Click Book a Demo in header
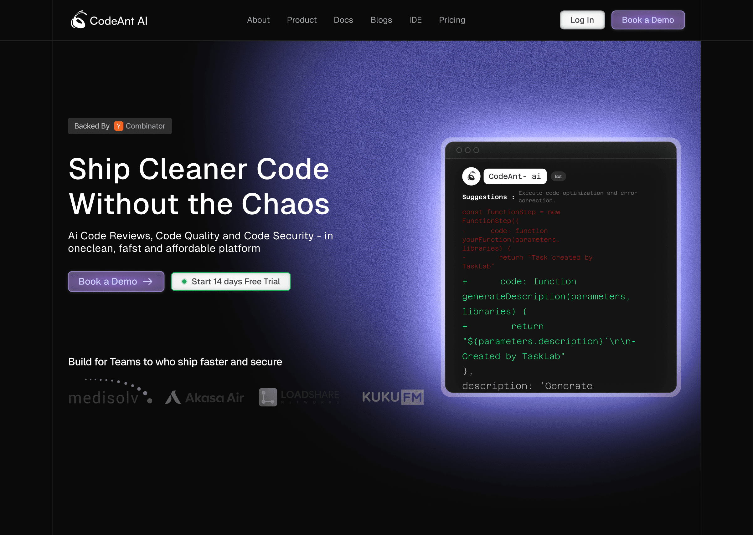This screenshot has width=753, height=535. coord(647,20)
